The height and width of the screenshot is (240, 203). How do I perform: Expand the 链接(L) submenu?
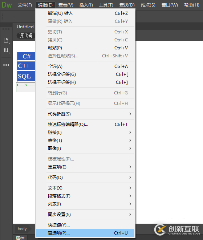coord(85,133)
